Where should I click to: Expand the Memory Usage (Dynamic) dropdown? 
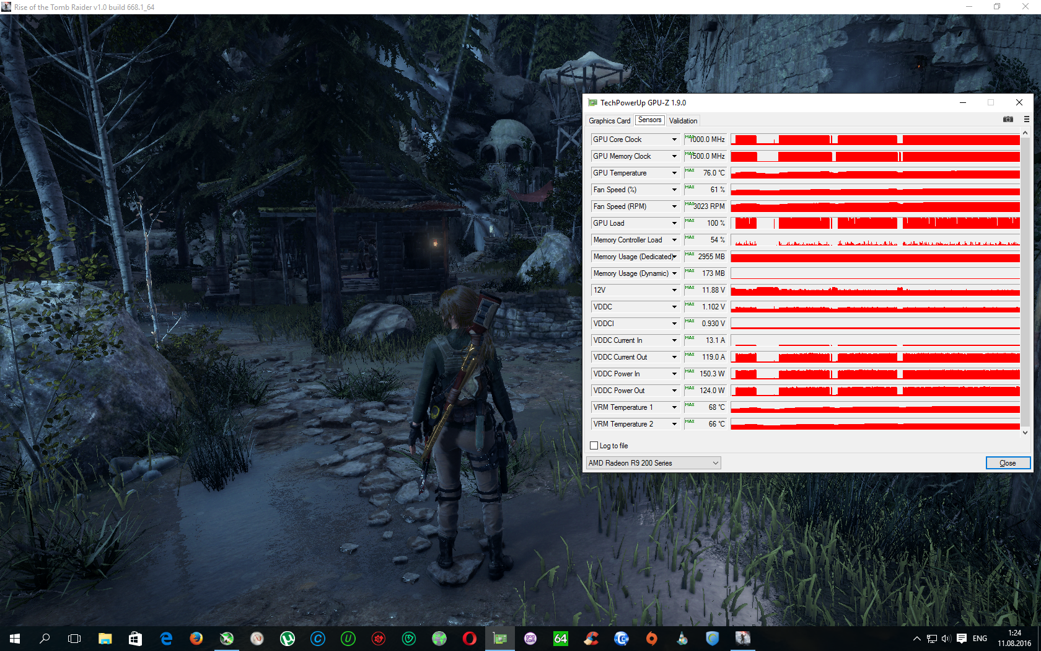(674, 273)
